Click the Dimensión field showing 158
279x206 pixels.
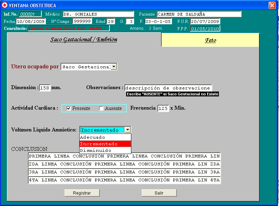[45, 88]
